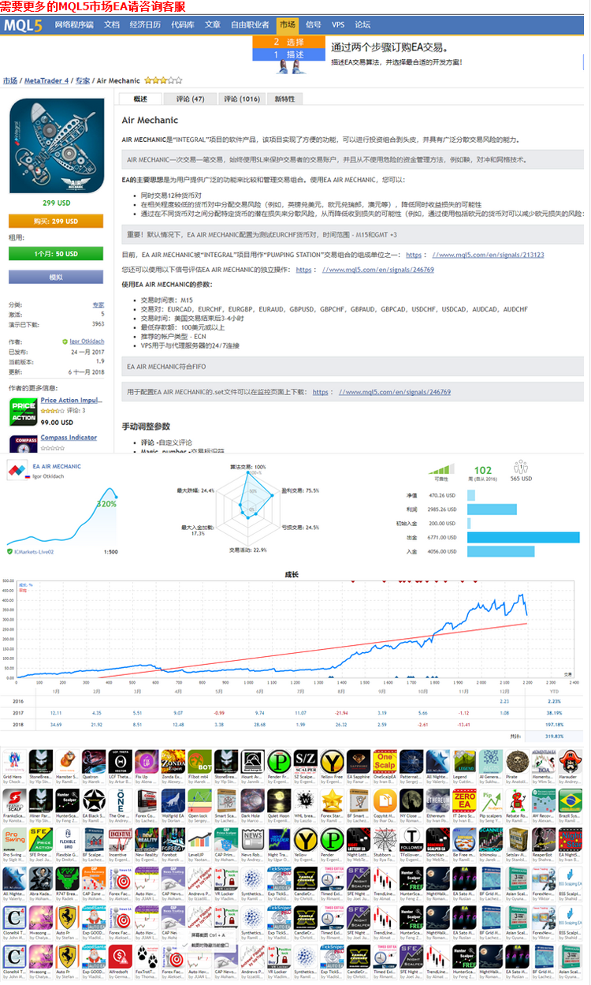This screenshot has height=985, width=591.
Task: Open the EA Sapphire product icon
Action: coord(359,761)
